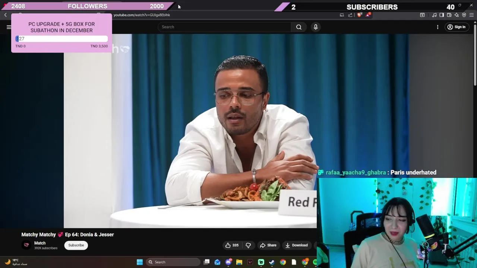The height and width of the screenshot is (268, 477).
Task: Toggle the browser sidebar panel icon
Action: click(442, 15)
